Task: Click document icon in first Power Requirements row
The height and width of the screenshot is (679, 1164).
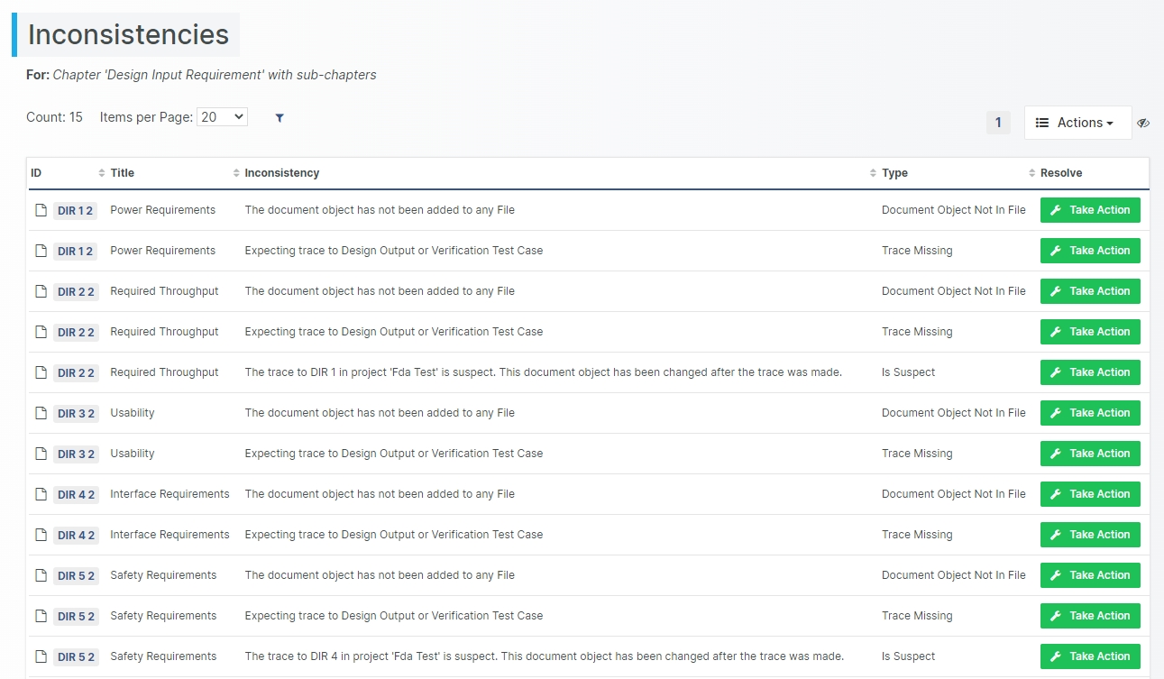Action: point(41,210)
